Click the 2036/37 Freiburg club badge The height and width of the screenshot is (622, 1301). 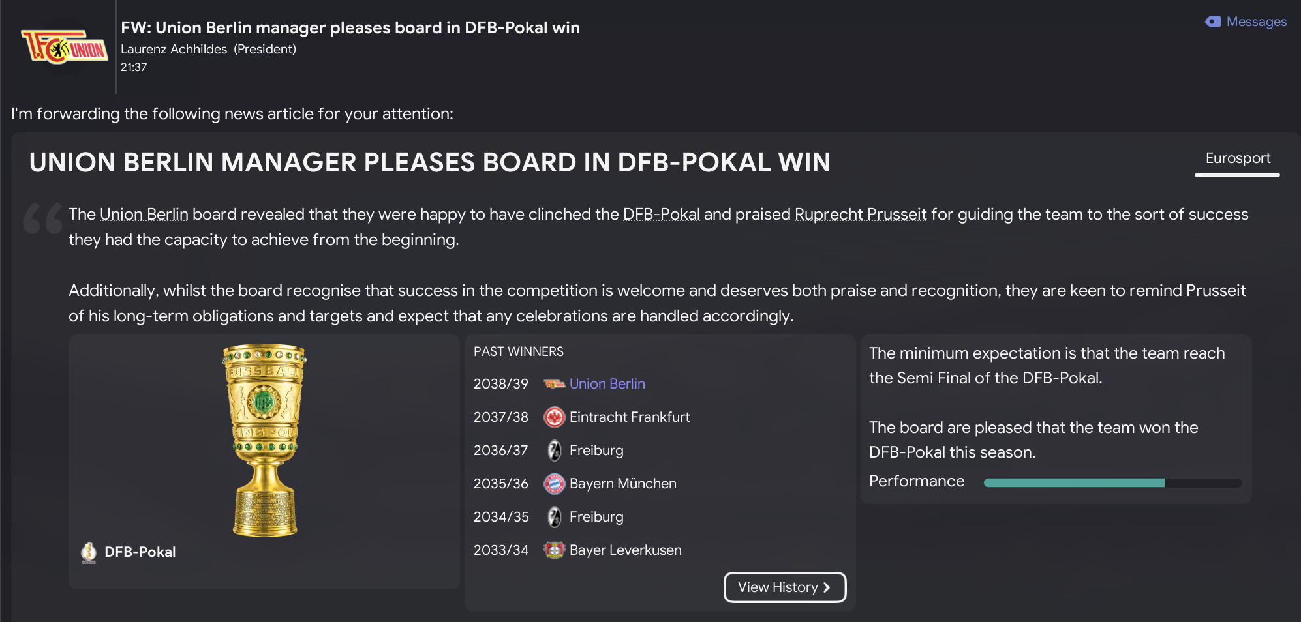pos(554,451)
